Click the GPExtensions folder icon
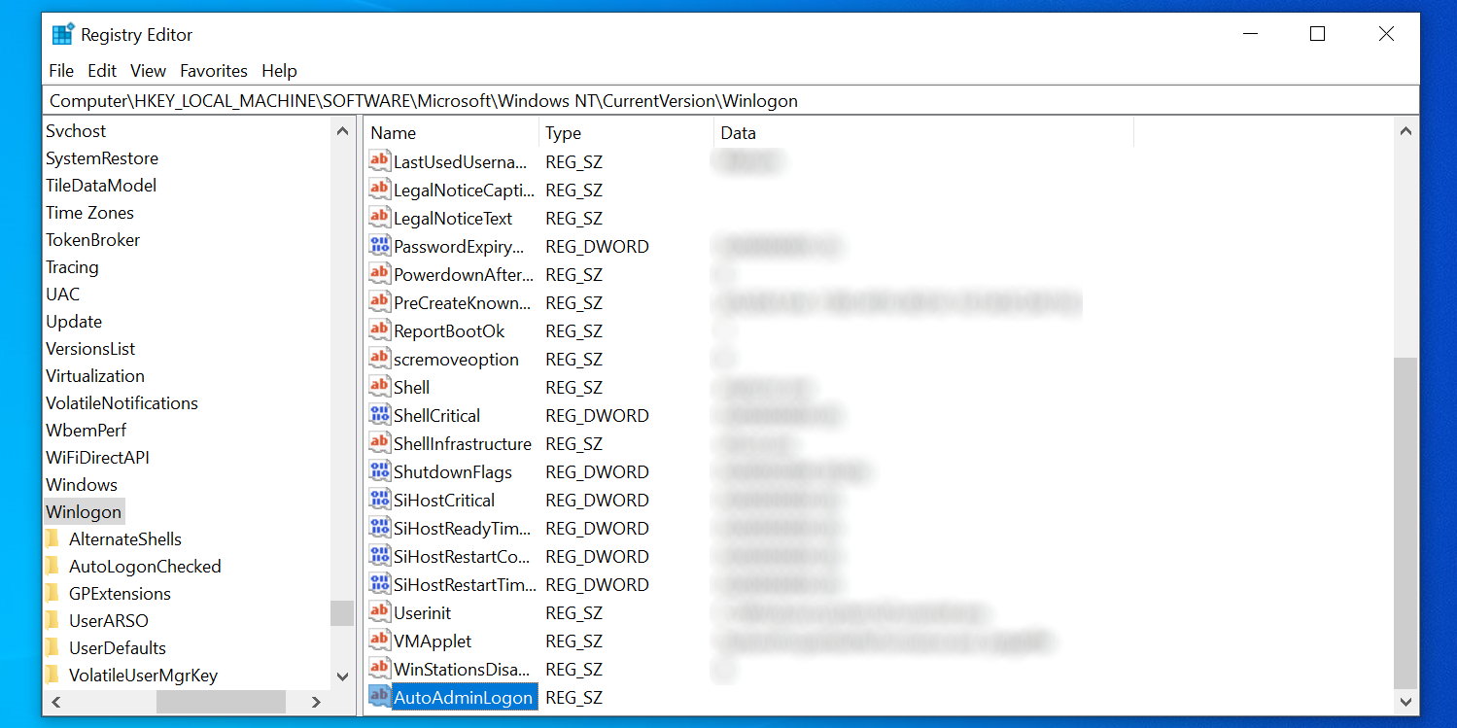The image size is (1457, 728). [x=52, y=594]
